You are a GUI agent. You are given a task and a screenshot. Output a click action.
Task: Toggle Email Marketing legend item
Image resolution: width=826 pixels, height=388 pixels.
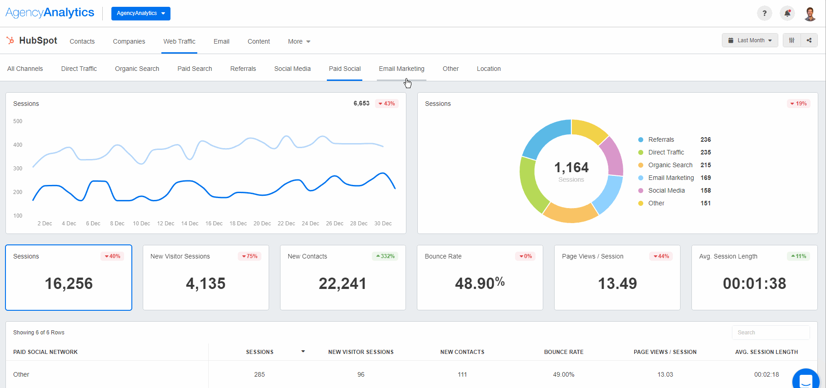(x=671, y=178)
